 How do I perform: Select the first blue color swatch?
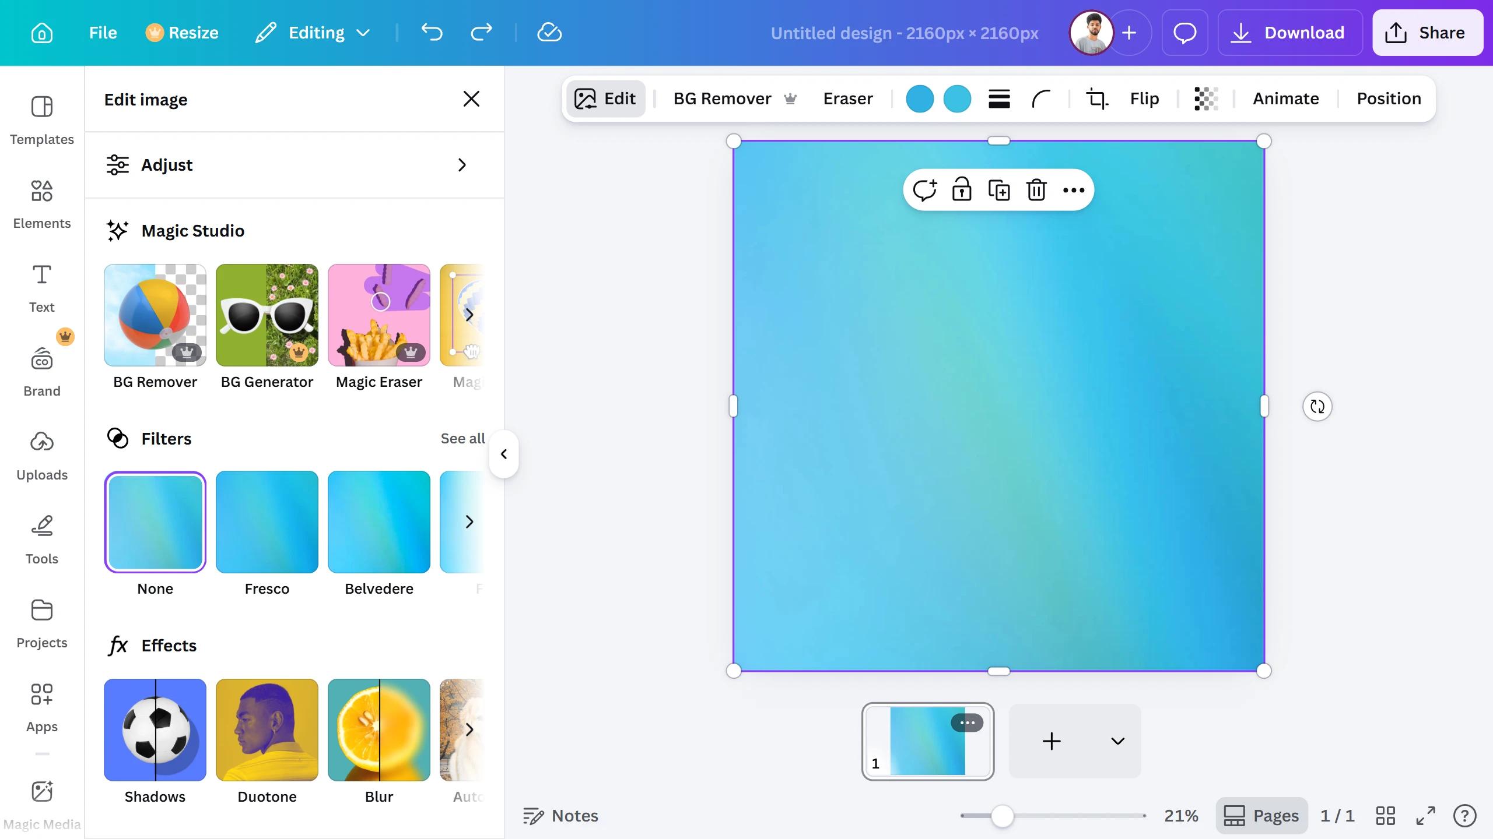(x=920, y=98)
